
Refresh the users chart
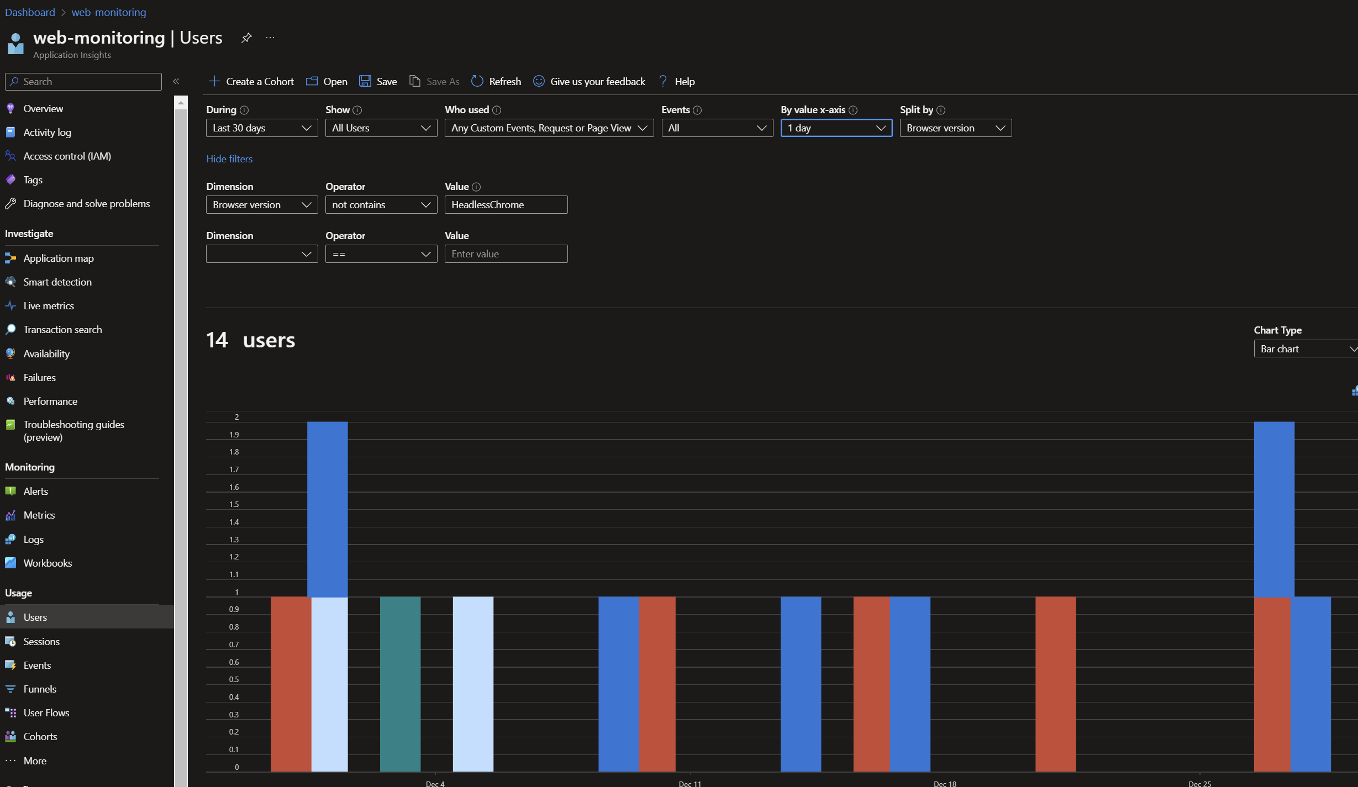496,81
